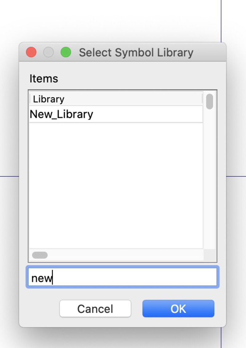Confirm selection with the OK button
Screen dimensions: 246x348
(x=178, y=309)
